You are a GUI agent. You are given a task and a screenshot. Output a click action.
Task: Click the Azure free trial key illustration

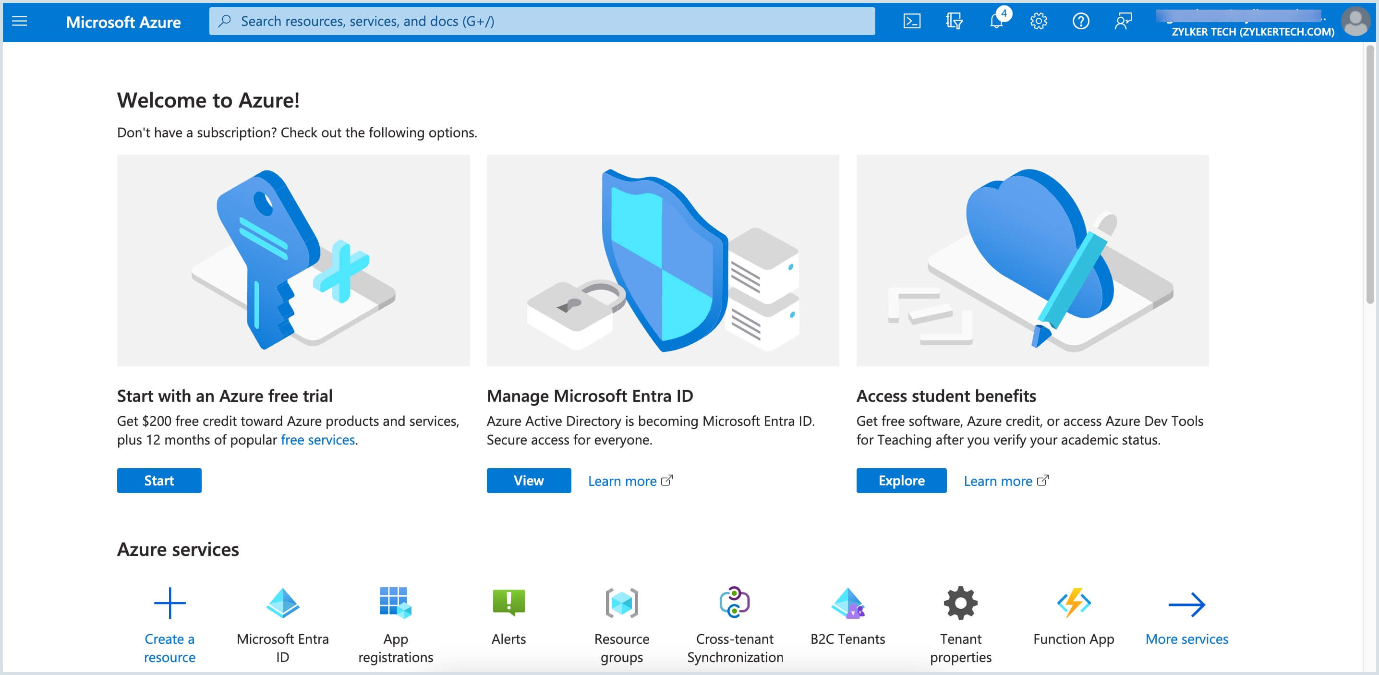[293, 261]
